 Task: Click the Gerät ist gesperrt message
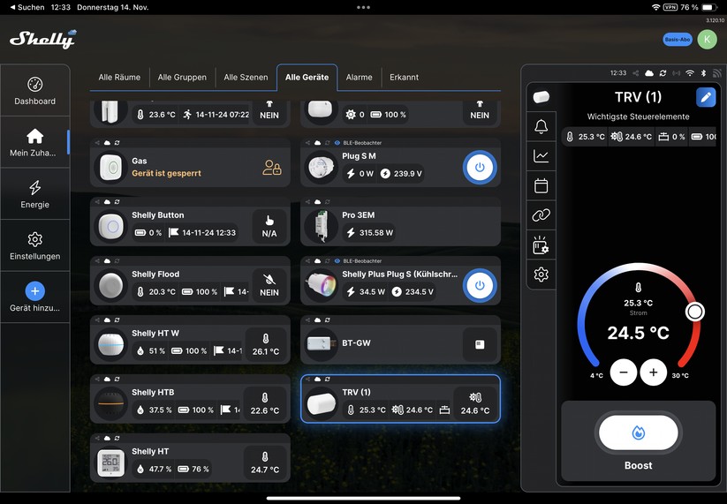coord(166,173)
